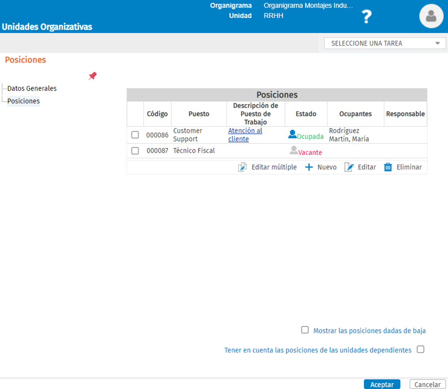The width and height of the screenshot is (448, 389).
Task: Select checkbox for position 000087
Action: tap(135, 151)
